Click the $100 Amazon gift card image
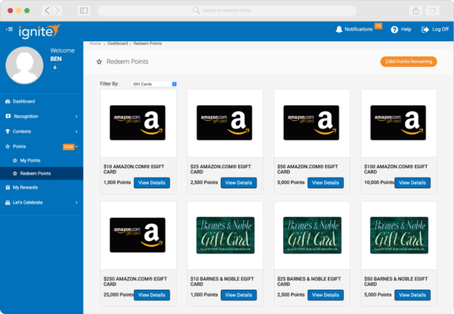Screen dimensions: 454x314 [398, 123]
